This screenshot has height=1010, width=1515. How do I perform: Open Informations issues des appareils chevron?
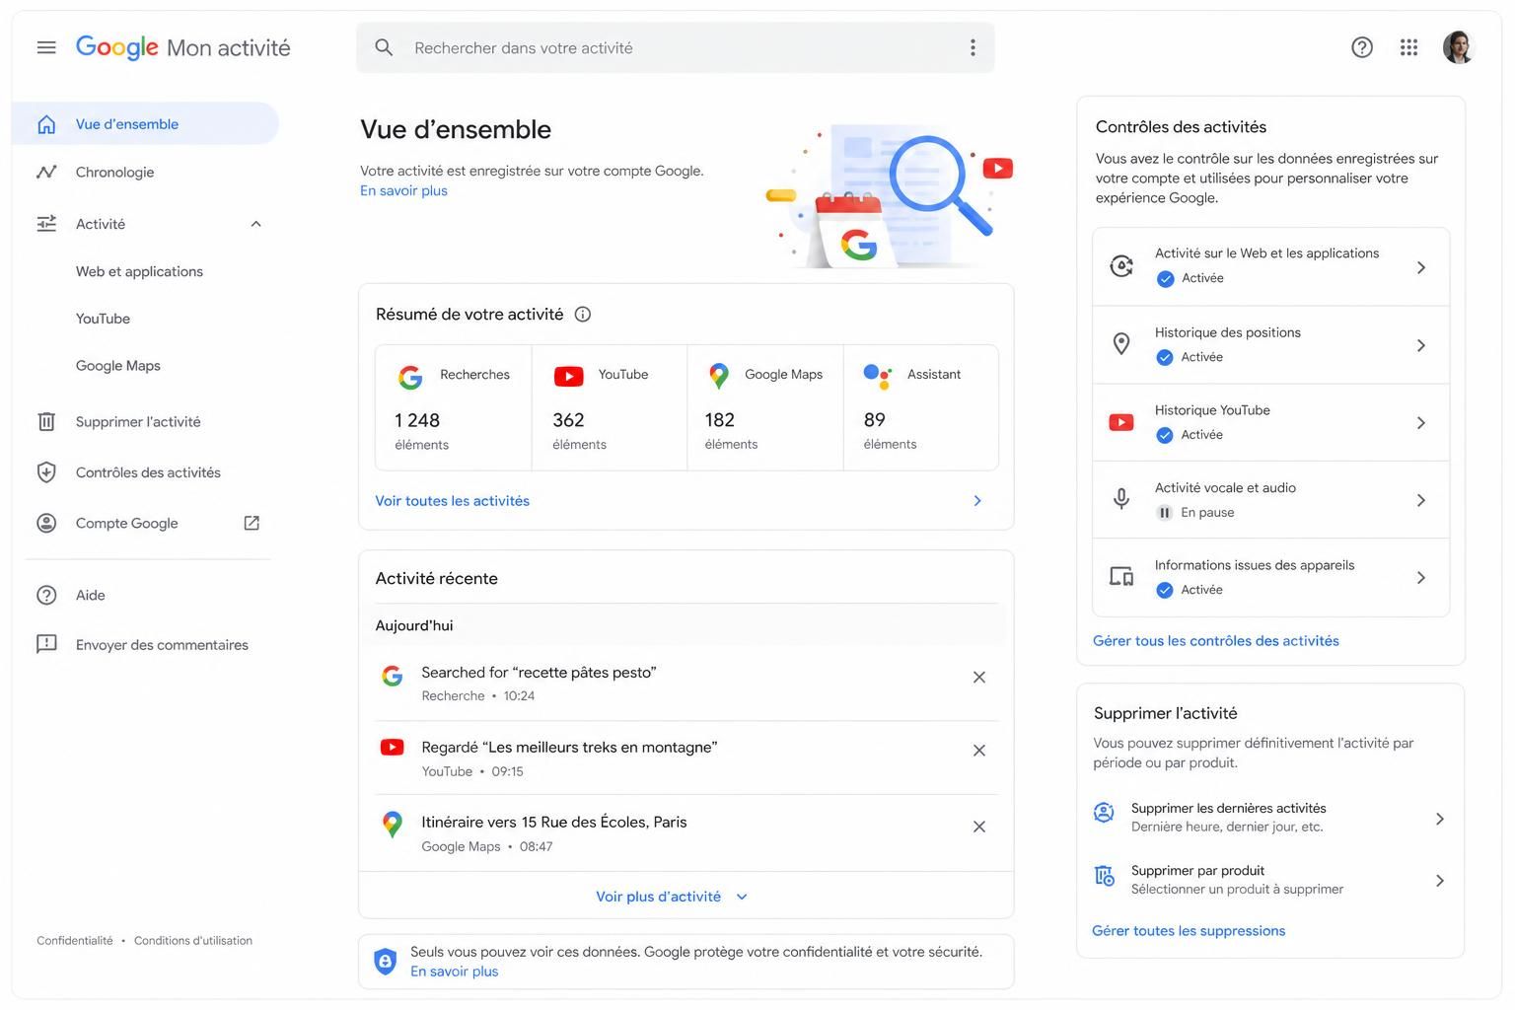(1421, 578)
